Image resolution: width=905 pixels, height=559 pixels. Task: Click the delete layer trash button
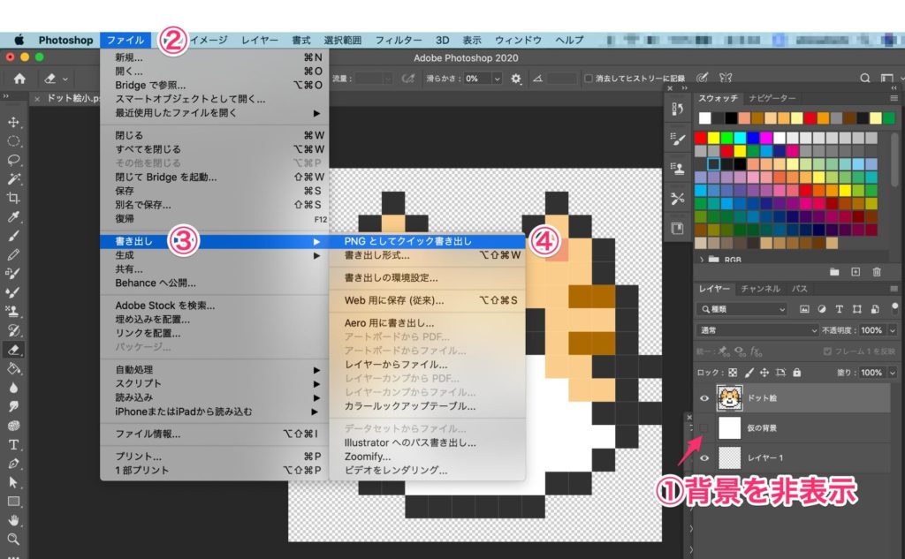point(877,271)
